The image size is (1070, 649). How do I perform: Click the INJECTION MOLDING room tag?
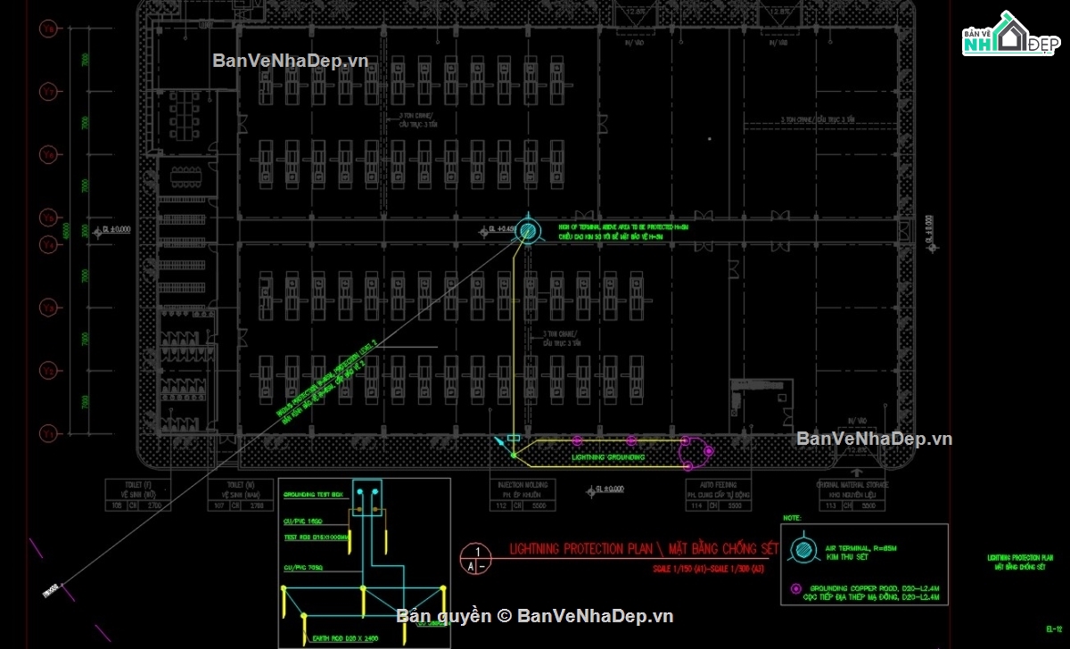(519, 489)
